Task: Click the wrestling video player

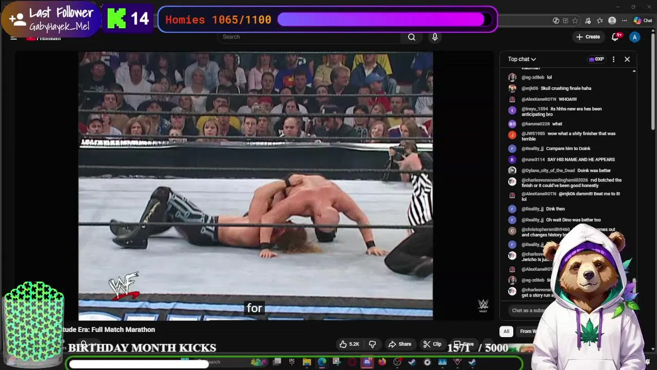Action: (x=256, y=185)
